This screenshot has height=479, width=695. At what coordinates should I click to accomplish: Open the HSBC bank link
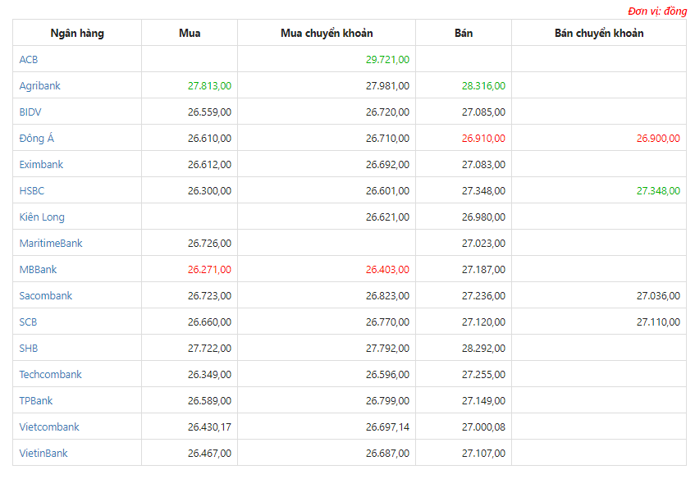click(x=31, y=190)
